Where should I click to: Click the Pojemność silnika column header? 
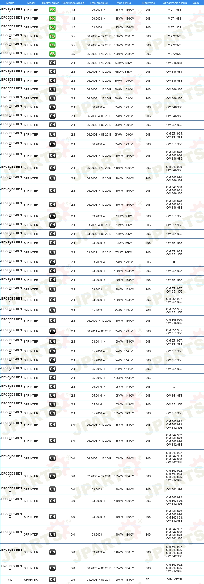click(x=73, y=3)
